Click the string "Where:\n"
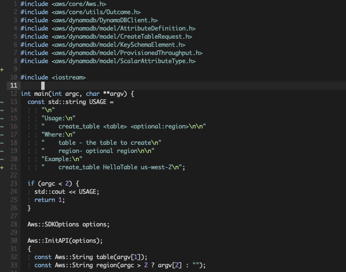346x272 pixels. tap(58, 134)
